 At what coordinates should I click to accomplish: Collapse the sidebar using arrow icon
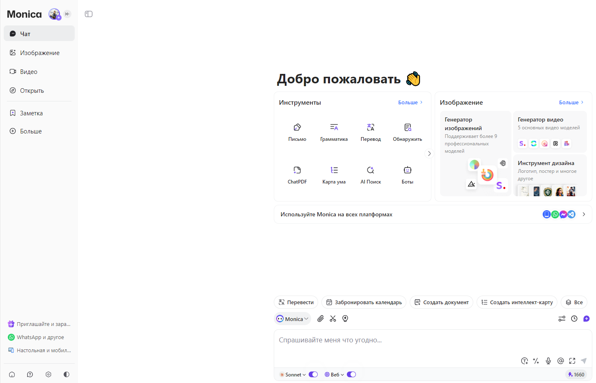click(x=67, y=14)
